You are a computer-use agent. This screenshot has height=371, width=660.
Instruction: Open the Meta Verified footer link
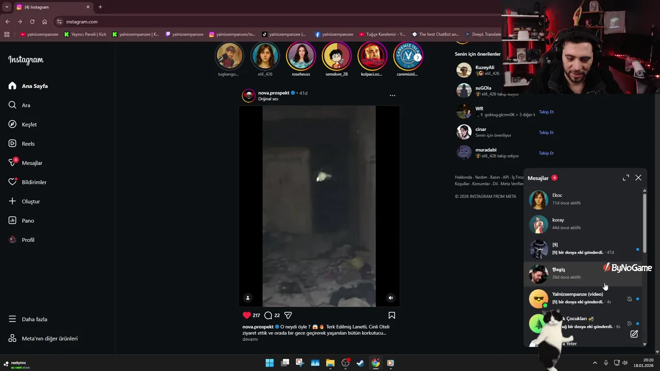512,183
